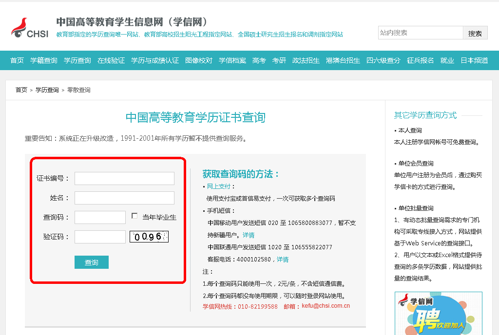The height and width of the screenshot is (335, 499).
Task: Click the 证书编号 input field
Action: (124, 179)
